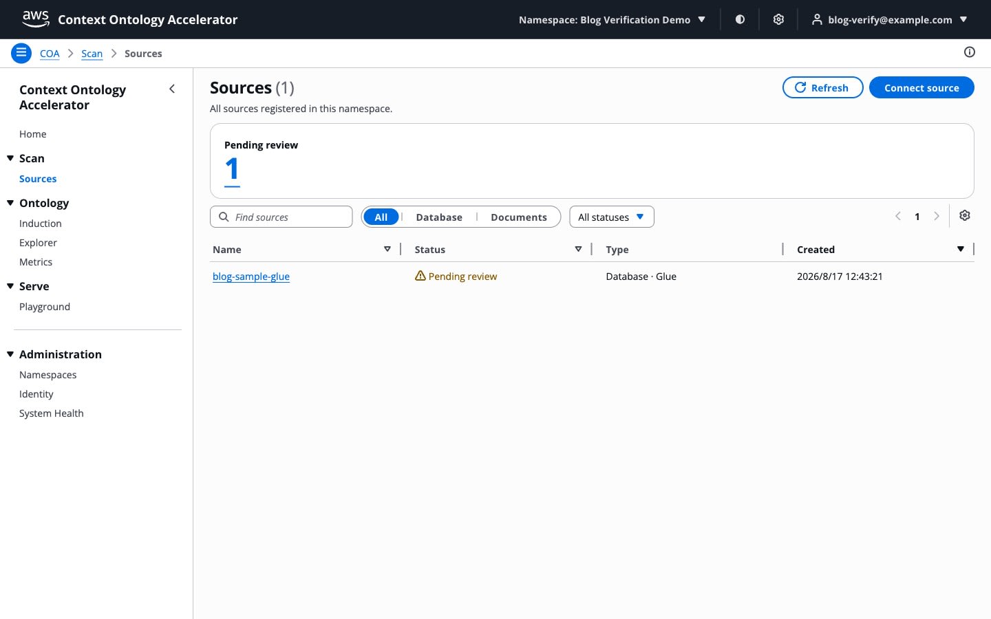Viewport: 991px width, 619px height.
Task: Open table preferences gear icon
Action: pyautogui.click(x=965, y=216)
